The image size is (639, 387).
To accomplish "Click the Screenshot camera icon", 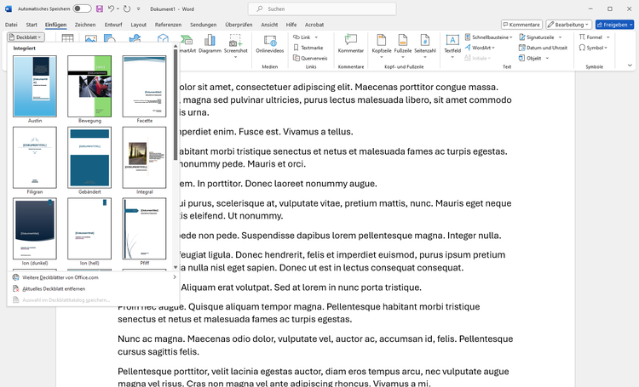I will (235, 40).
